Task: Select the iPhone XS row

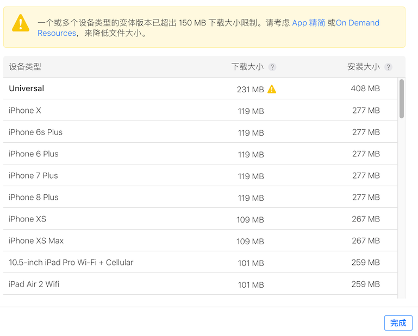Action: [200, 219]
